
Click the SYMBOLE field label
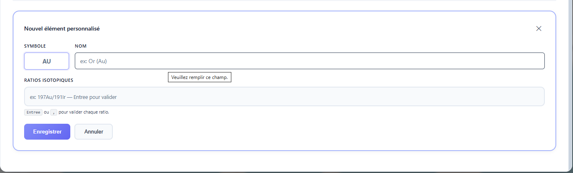coord(35,46)
